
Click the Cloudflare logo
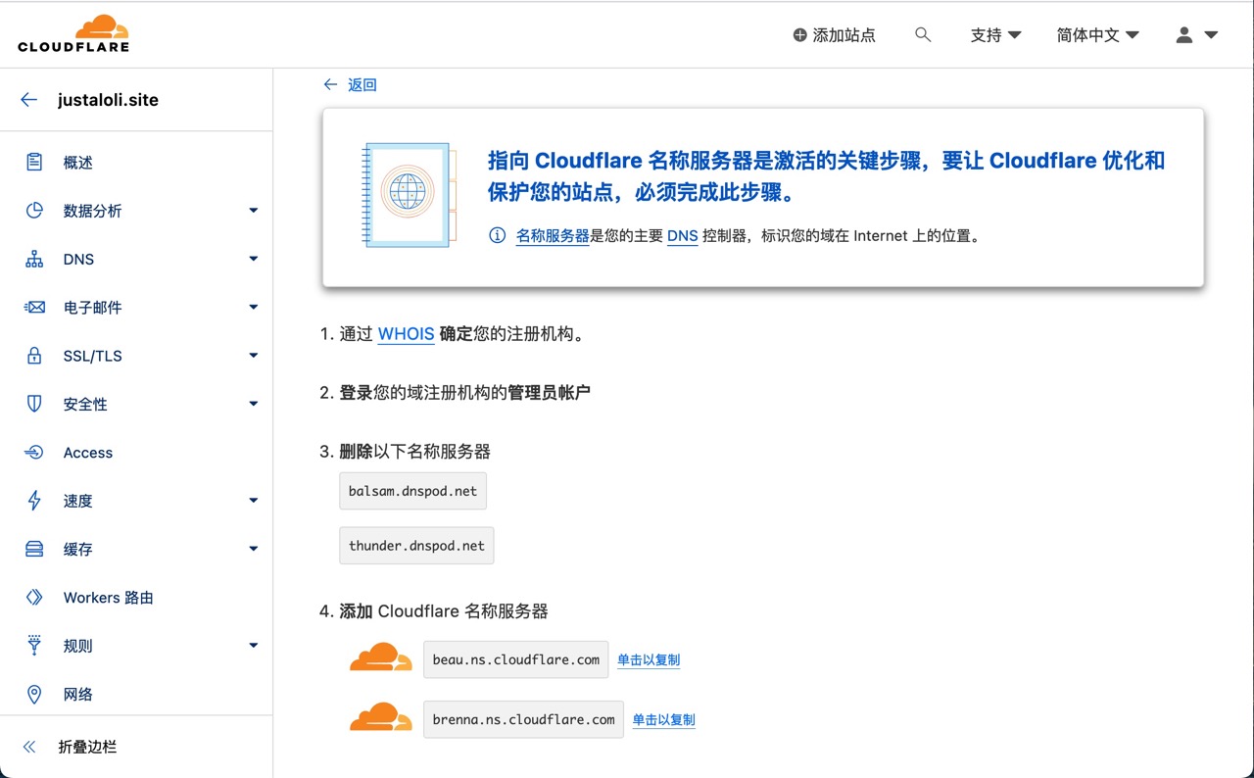[73, 34]
